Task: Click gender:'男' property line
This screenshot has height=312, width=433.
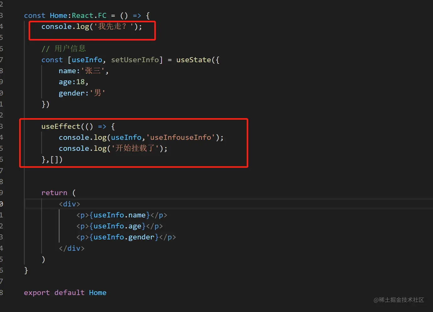Action: coord(82,93)
